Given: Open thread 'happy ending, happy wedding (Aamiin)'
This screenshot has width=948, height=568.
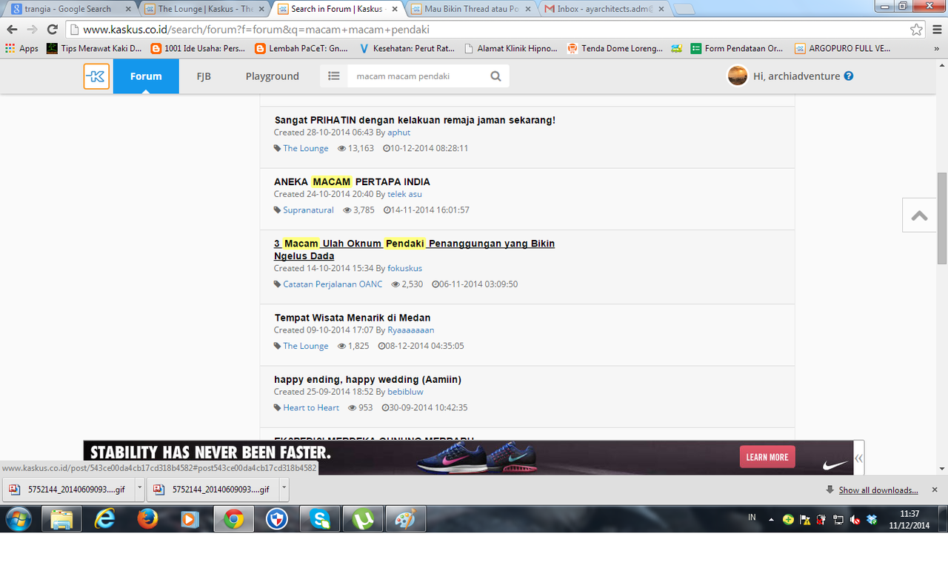Looking at the screenshot, I should click(367, 379).
